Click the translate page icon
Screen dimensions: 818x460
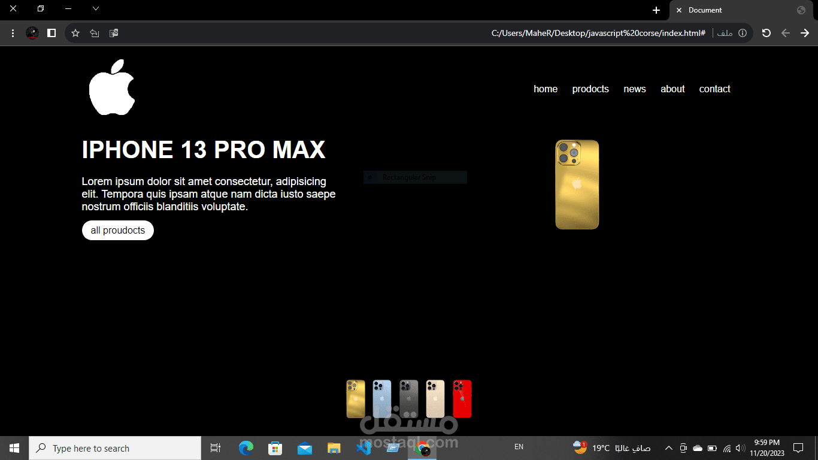[x=114, y=34]
